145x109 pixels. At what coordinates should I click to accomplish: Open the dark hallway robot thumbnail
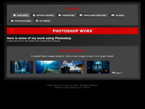[21, 67]
